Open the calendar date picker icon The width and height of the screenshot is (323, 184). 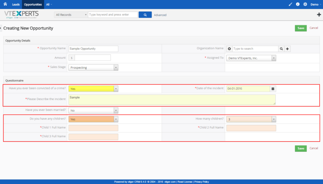coord(273,89)
